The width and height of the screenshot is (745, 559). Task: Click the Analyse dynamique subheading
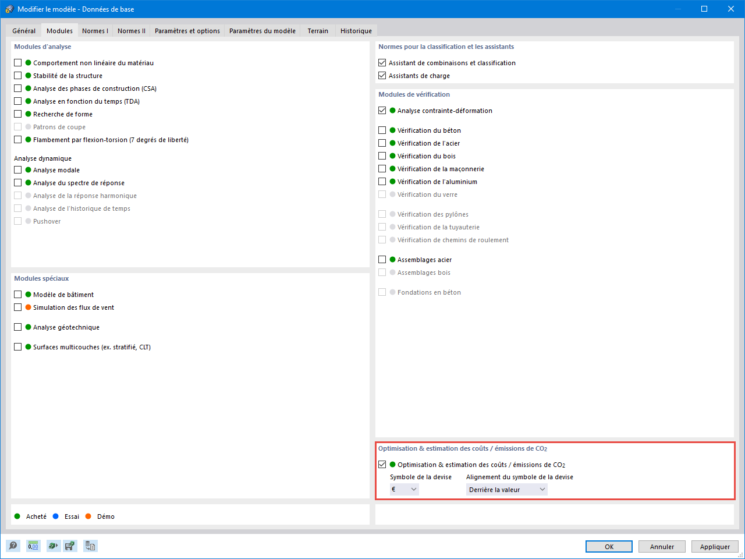42,158
